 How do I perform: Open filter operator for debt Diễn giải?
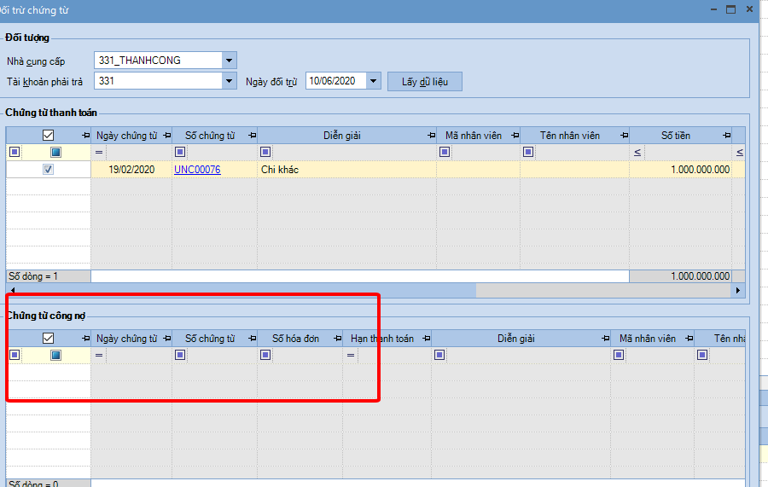[439, 355]
